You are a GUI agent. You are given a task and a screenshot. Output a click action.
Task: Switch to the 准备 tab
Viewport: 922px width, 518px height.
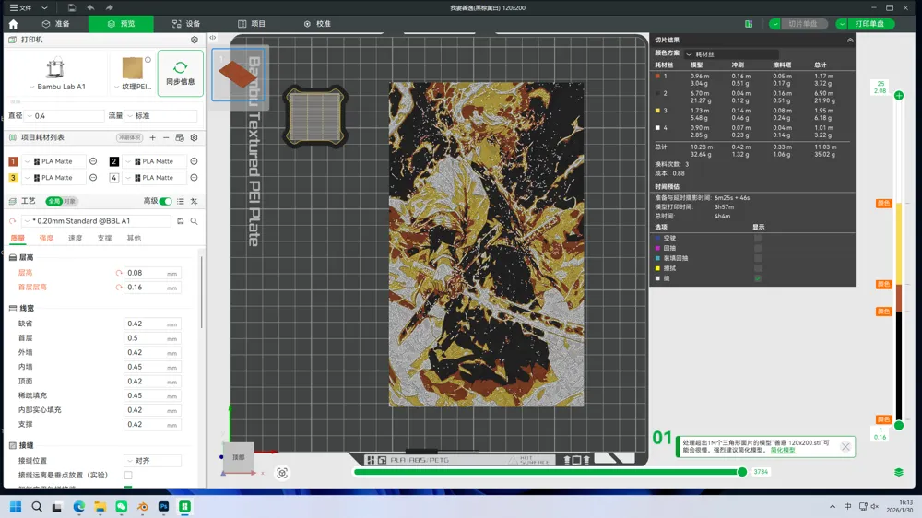(x=56, y=24)
